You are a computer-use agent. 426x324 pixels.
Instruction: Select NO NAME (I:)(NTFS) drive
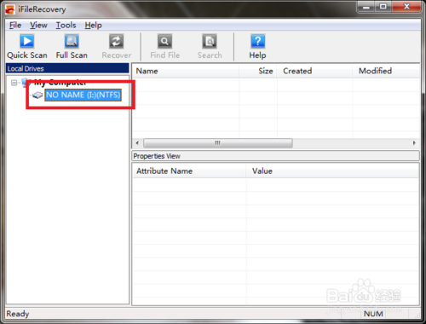coord(83,95)
